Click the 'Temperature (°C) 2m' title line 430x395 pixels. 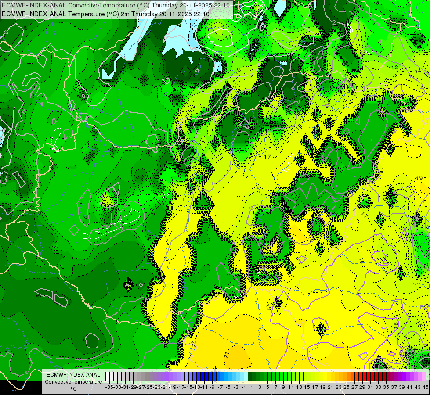point(105,14)
